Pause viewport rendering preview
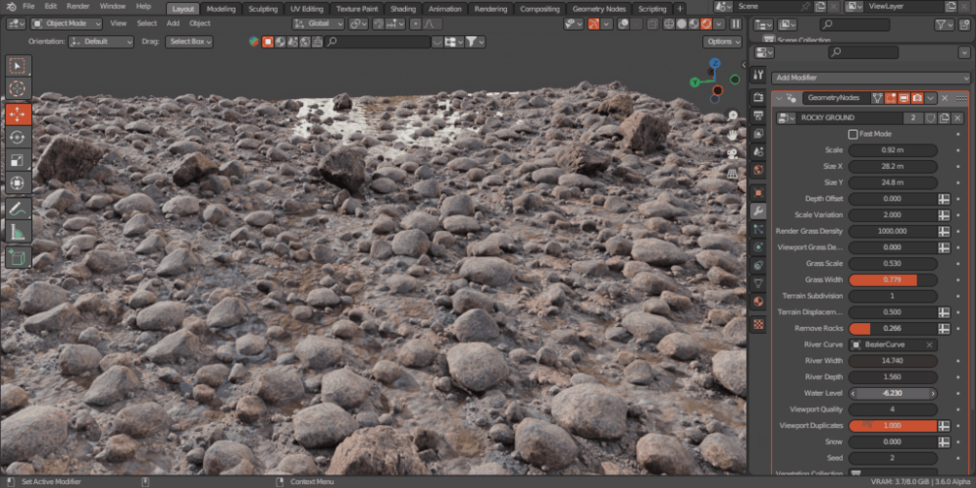 (736, 24)
